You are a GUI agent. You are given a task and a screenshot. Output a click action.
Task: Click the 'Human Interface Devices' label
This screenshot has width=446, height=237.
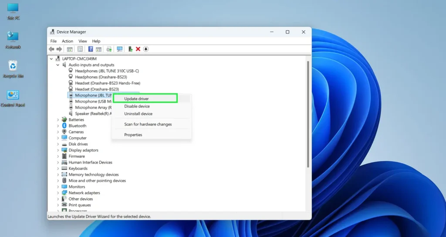pyautogui.click(x=91, y=162)
